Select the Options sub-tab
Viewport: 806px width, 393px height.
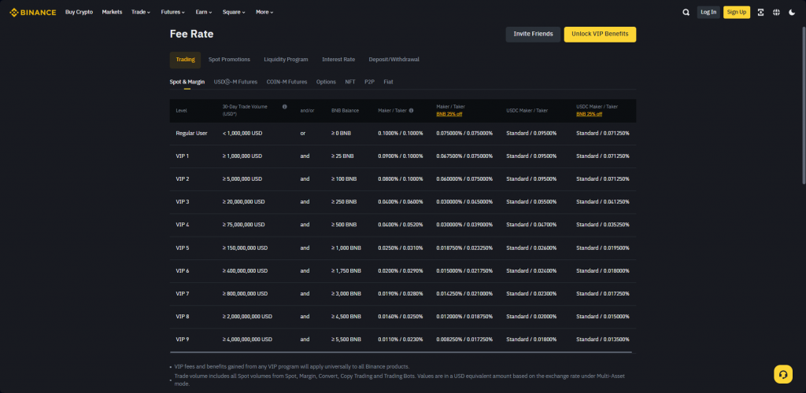point(326,82)
